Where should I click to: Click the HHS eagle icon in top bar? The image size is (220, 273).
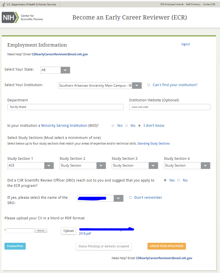(x=3, y=5)
